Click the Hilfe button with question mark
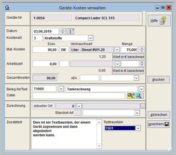 click(x=159, y=21)
